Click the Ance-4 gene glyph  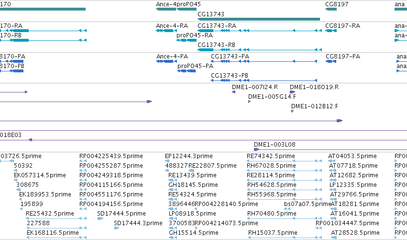pyautogui.click(x=166, y=9)
